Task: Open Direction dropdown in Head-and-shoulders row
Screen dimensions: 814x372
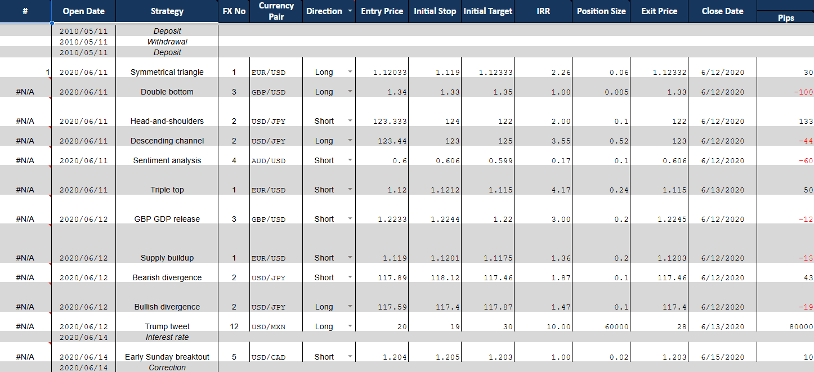Action: tap(350, 121)
